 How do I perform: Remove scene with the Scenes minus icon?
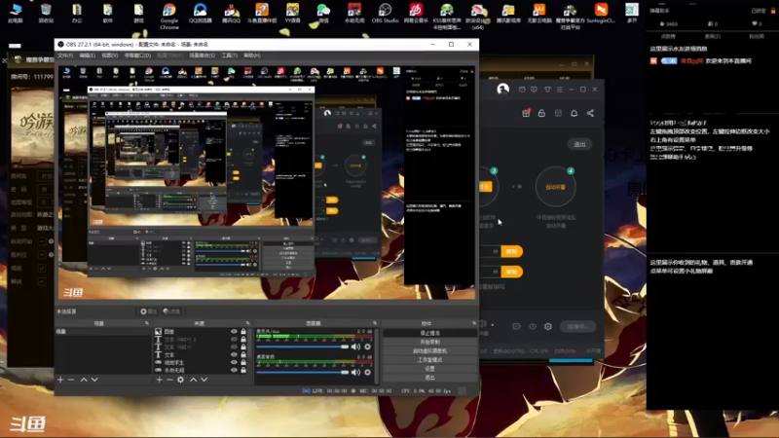pos(71,380)
